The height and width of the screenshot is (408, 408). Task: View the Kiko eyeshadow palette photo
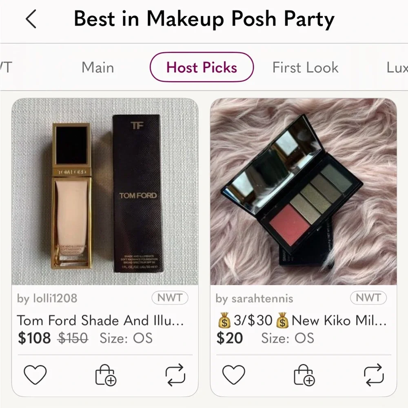click(x=304, y=191)
